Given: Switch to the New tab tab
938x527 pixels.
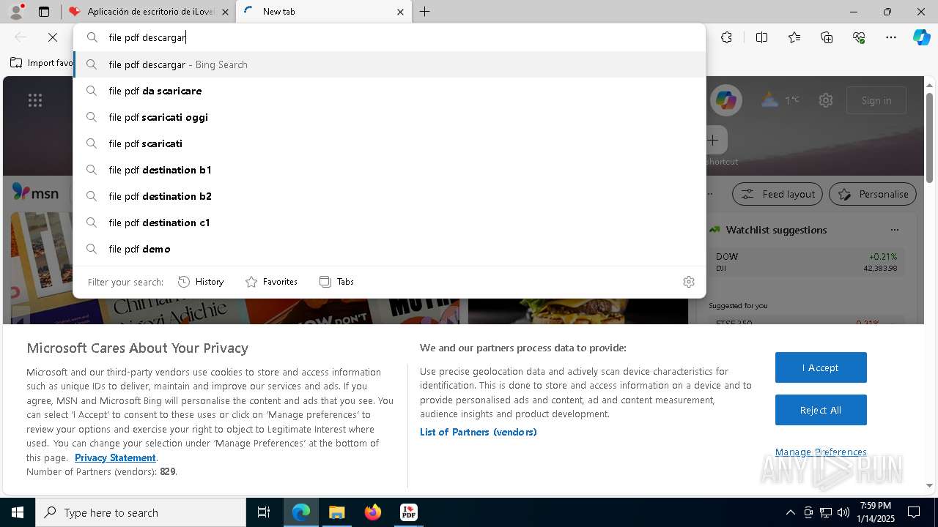Looking at the screenshot, I should tap(323, 12).
